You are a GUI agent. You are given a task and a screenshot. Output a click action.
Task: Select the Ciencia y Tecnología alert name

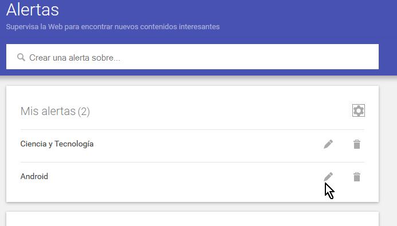tap(57, 144)
